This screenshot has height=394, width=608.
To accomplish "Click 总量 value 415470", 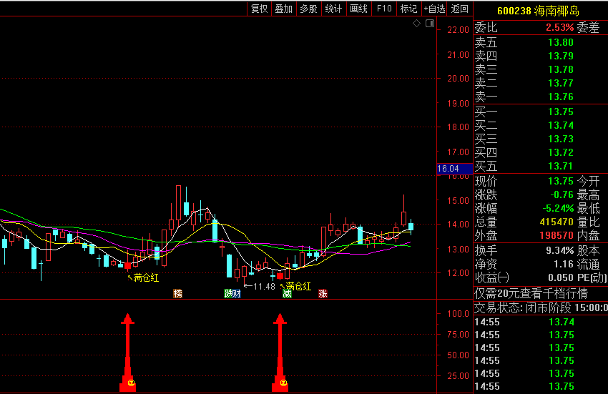I will [556, 222].
